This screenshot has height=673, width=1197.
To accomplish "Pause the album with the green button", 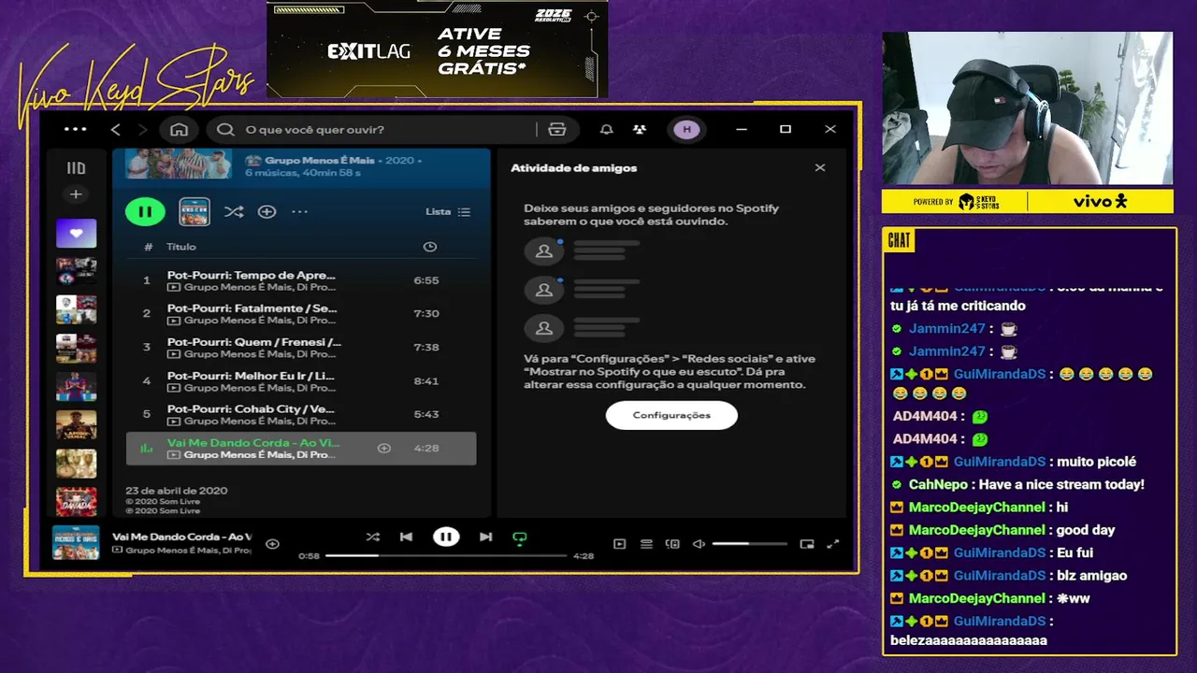I will click(x=145, y=212).
